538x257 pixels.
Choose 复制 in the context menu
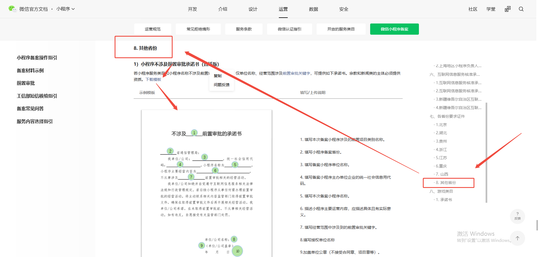point(218,76)
